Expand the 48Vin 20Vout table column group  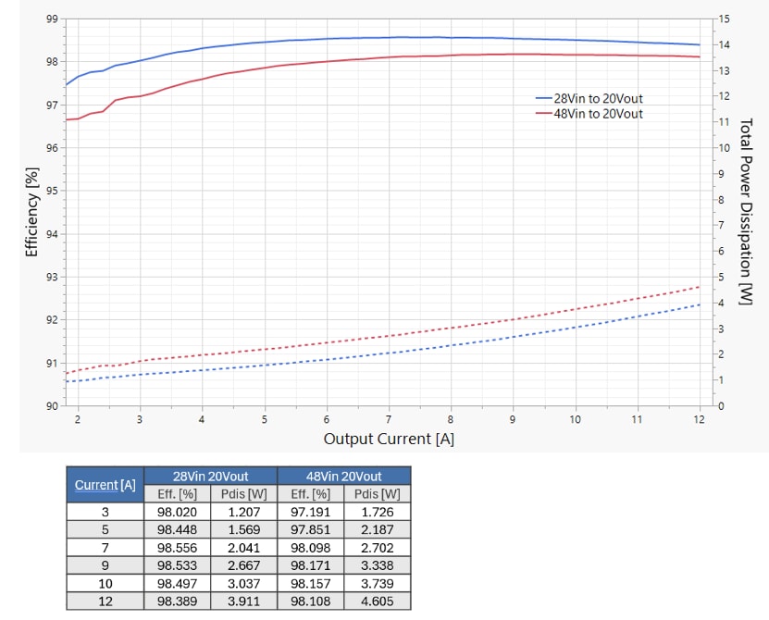coord(344,475)
